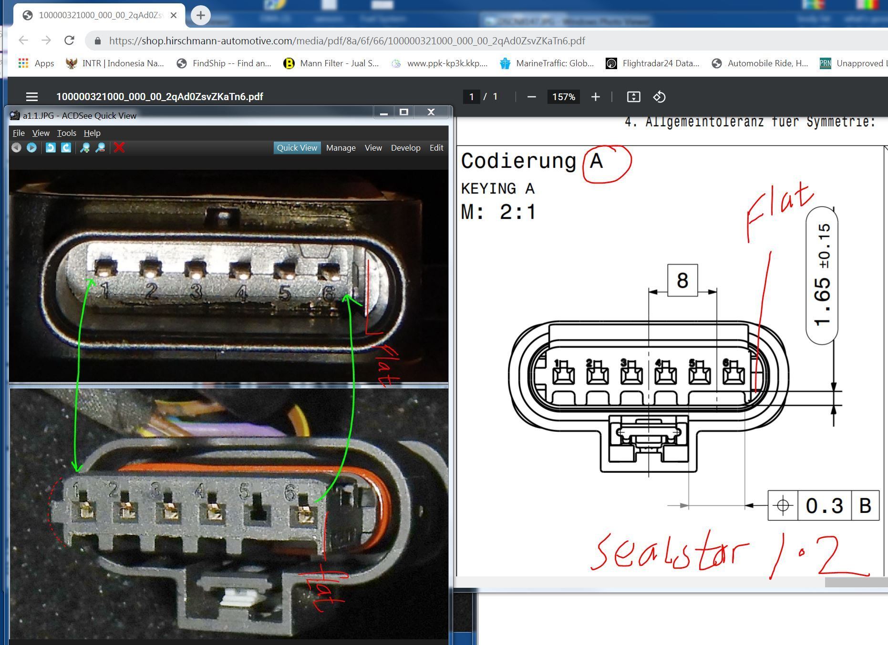Zoom in with the magnifier plus icon
Screen dimensions: 888x645
[85, 148]
